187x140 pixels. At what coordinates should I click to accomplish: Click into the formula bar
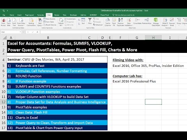pos(113,32)
